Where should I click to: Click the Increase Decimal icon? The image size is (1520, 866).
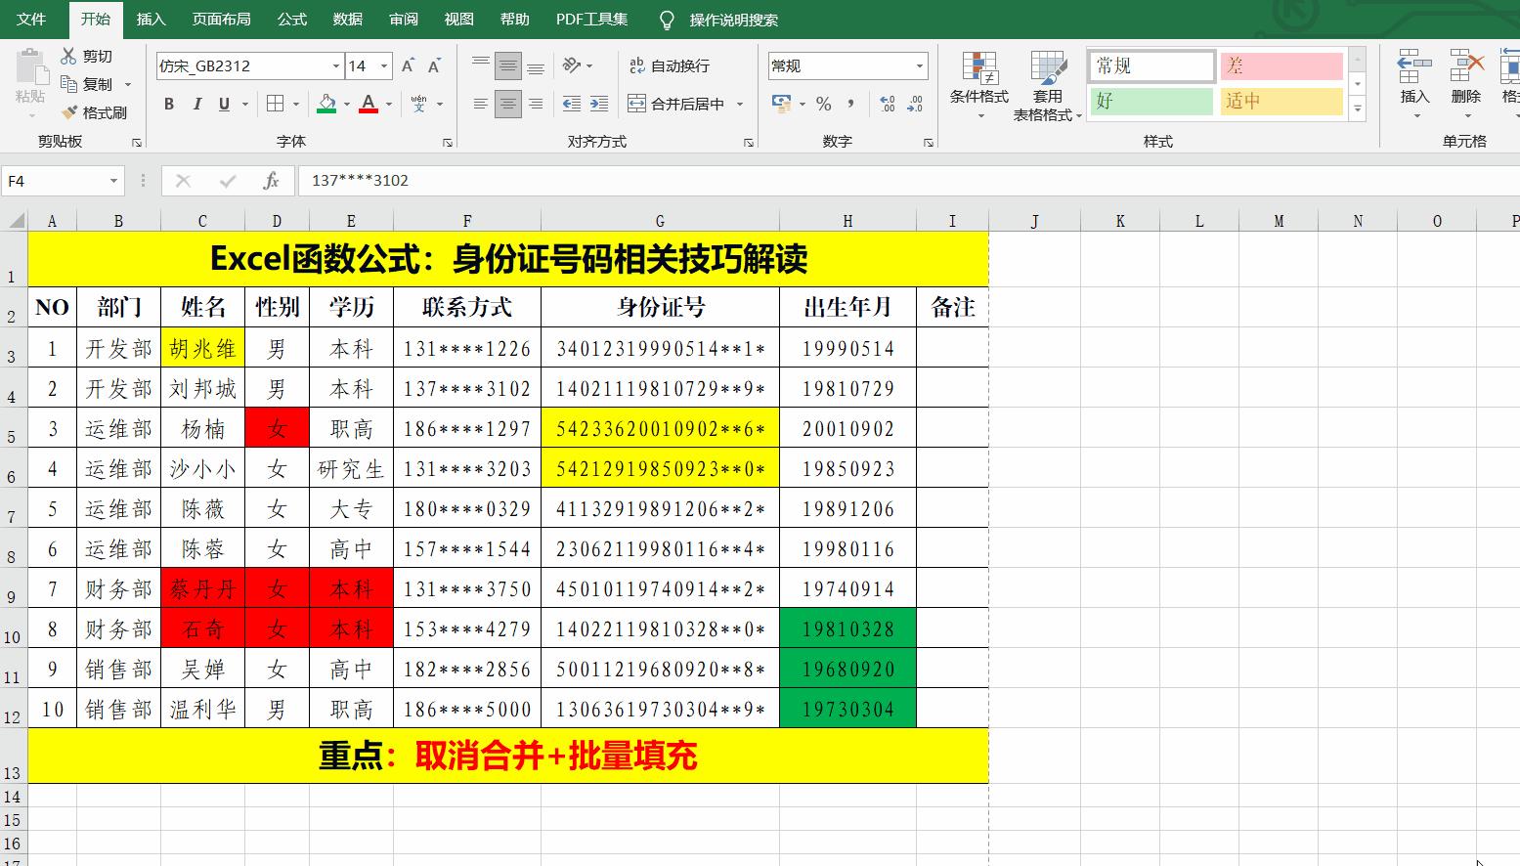click(888, 102)
